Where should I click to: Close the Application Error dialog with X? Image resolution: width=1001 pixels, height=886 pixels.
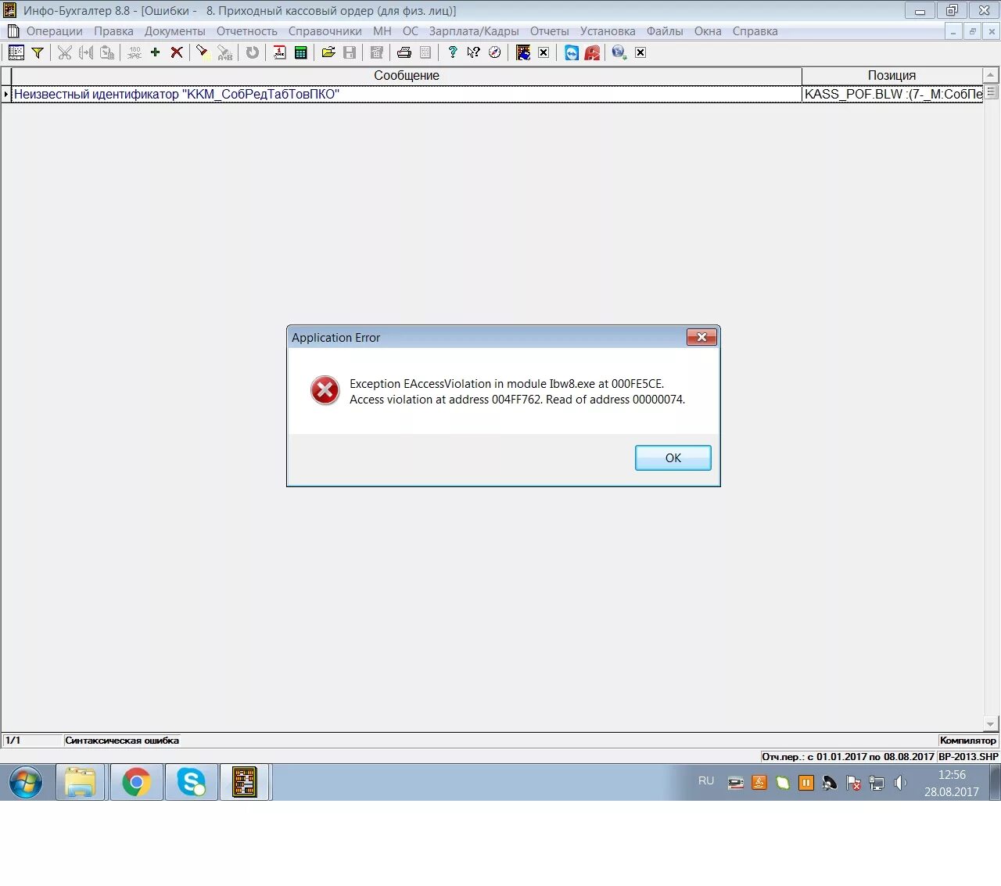(701, 337)
